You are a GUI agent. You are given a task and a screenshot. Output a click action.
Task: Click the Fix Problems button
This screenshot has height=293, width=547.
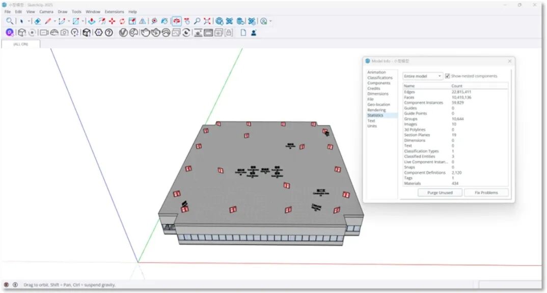[486, 193]
